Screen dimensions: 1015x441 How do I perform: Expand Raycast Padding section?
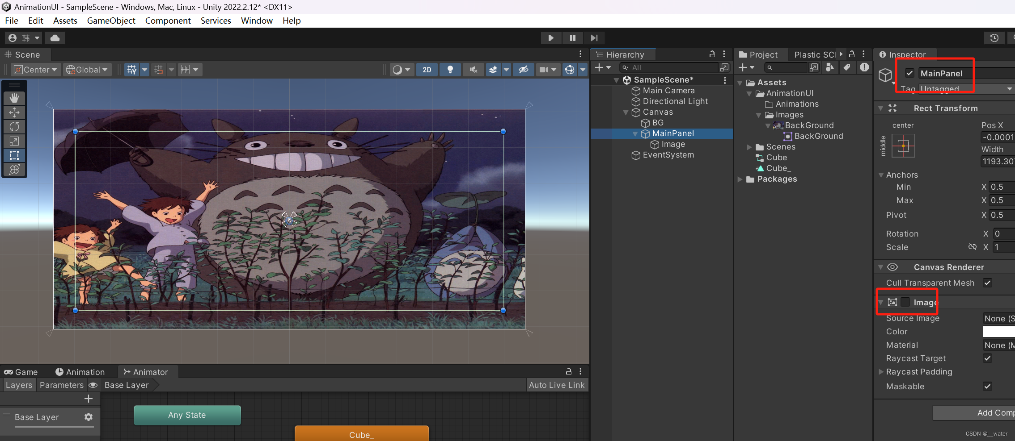[881, 371]
